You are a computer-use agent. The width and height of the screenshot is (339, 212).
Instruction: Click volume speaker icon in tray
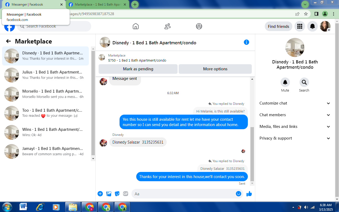coord(306,207)
